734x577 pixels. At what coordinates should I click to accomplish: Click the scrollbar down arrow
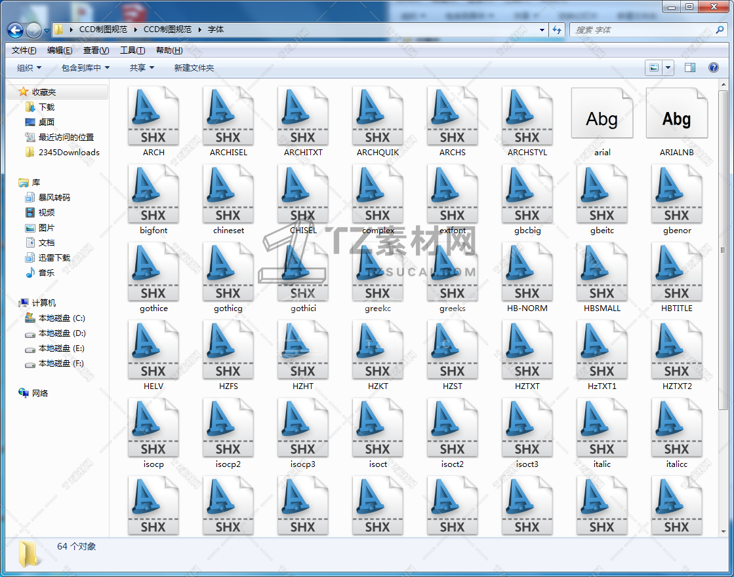pyautogui.click(x=724, y=532)
